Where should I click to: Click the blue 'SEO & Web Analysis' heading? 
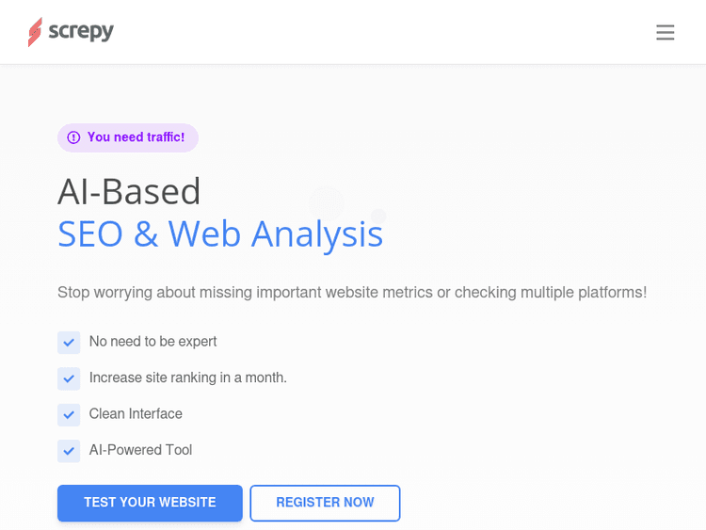click(220, 233)
